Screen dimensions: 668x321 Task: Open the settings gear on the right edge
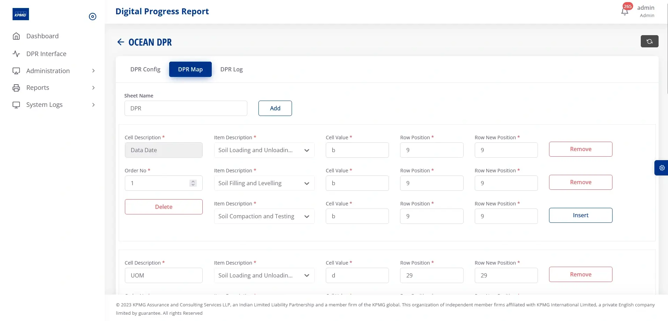coord(662,167)
